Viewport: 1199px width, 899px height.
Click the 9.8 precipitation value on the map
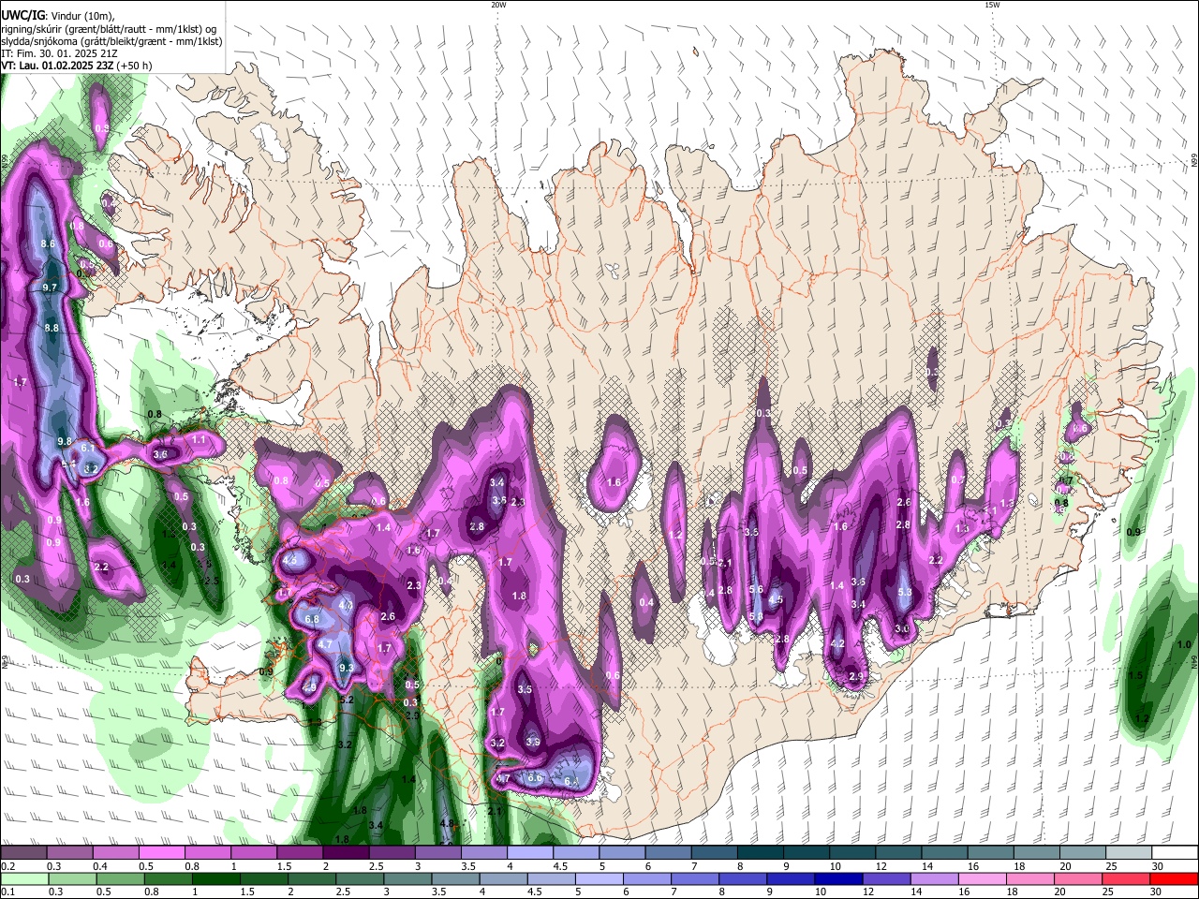[x=65, y=441]
